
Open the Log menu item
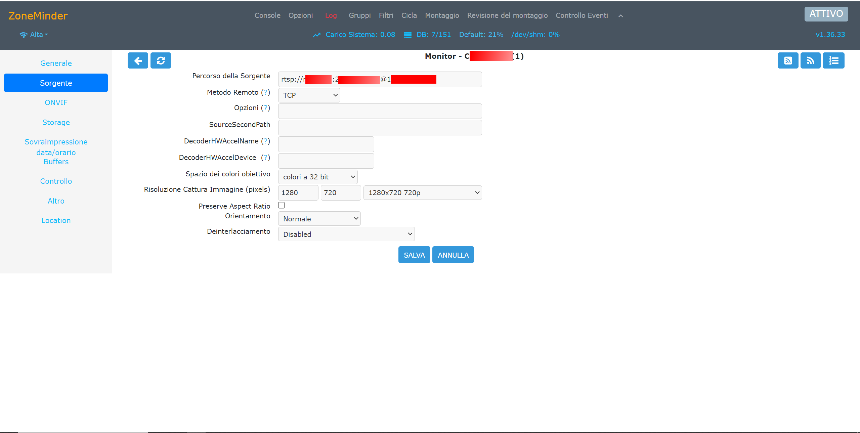[331, 15]
